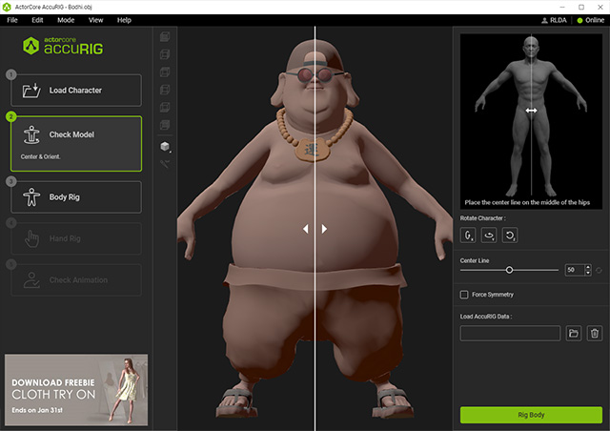
Task: Reset the Center Line value
Action: click(599, 271)
